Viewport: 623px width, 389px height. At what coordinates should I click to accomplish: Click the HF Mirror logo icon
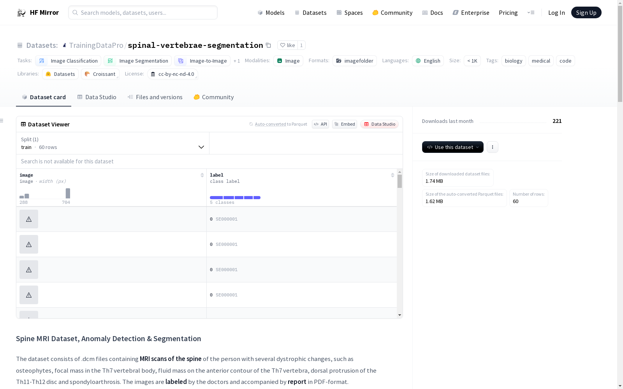click(x=21, y=13)
